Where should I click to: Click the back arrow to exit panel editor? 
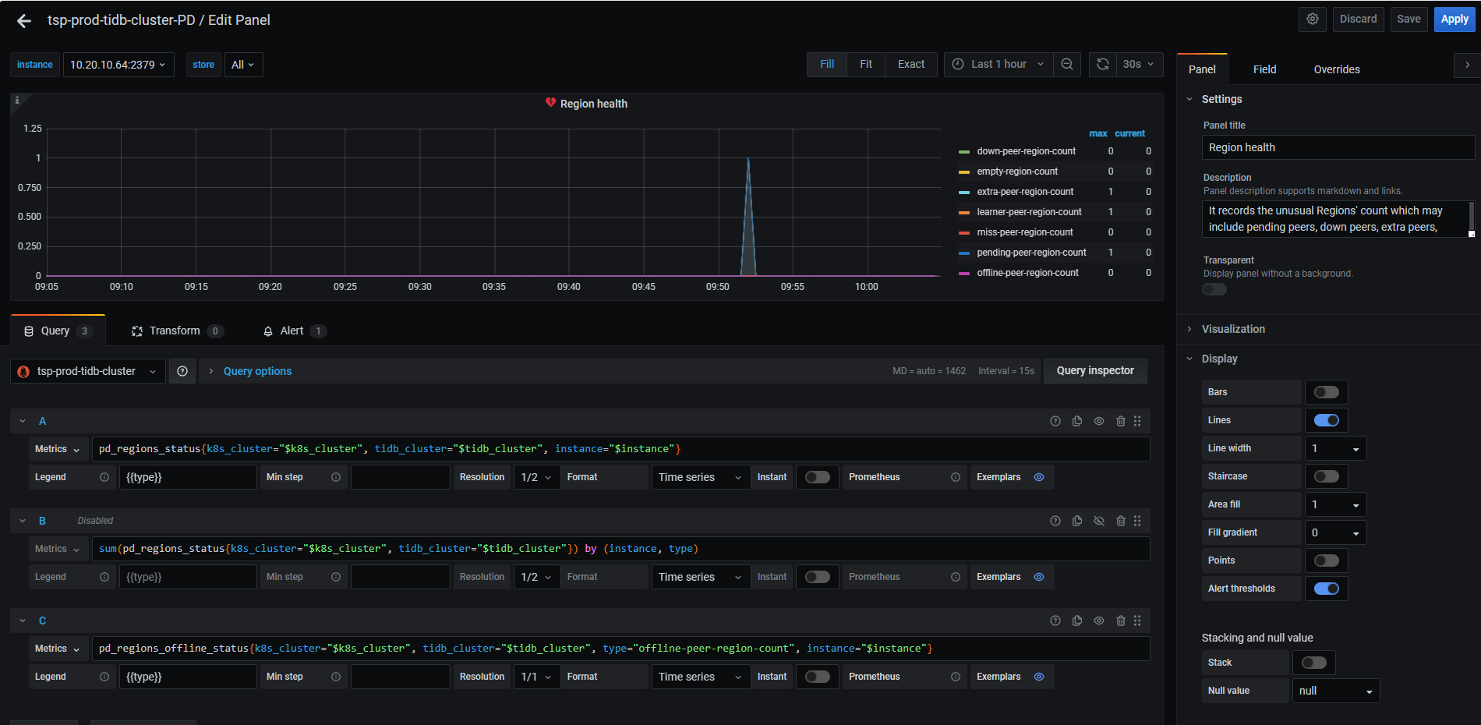(x=24, y=21)
